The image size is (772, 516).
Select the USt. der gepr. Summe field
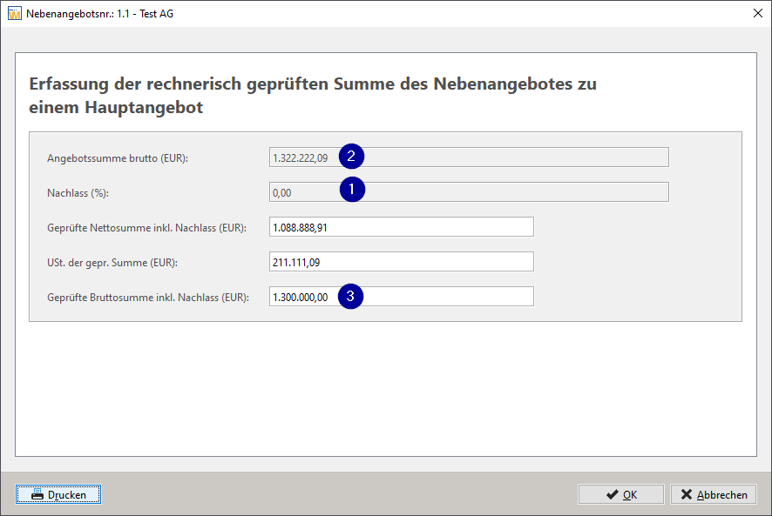tap(402, 262)
